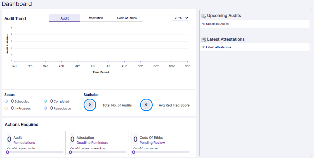Click the blue Scheduled status icon
The image size is (314, 158).
[6, 101]
